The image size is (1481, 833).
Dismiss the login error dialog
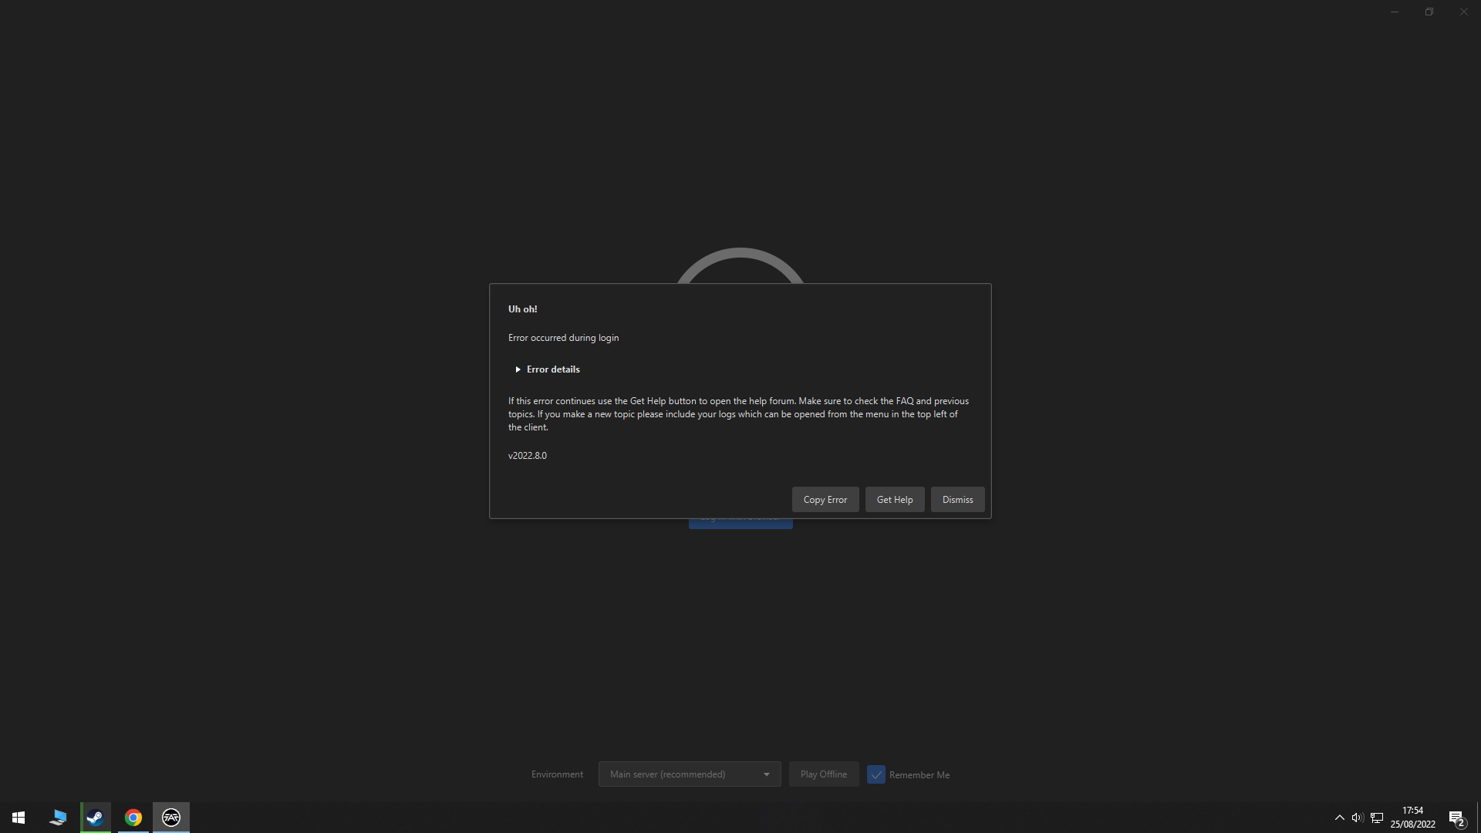[x=957, y=500]
